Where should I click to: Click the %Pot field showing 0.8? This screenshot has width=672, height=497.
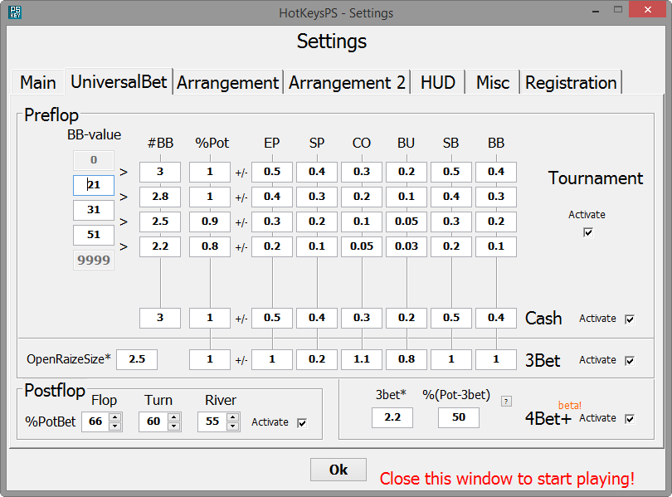click(x=210, y=246)
